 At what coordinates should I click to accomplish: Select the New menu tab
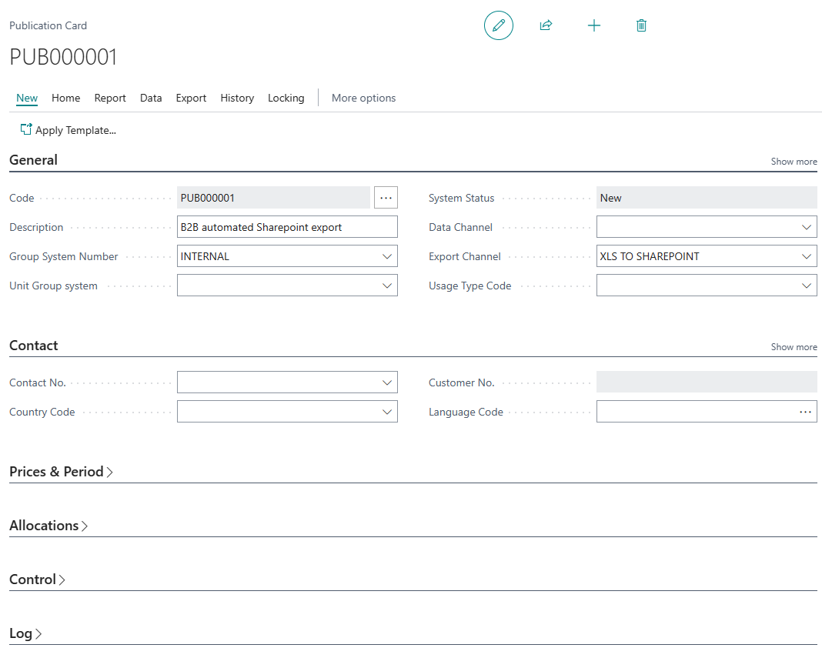[27, 98]
